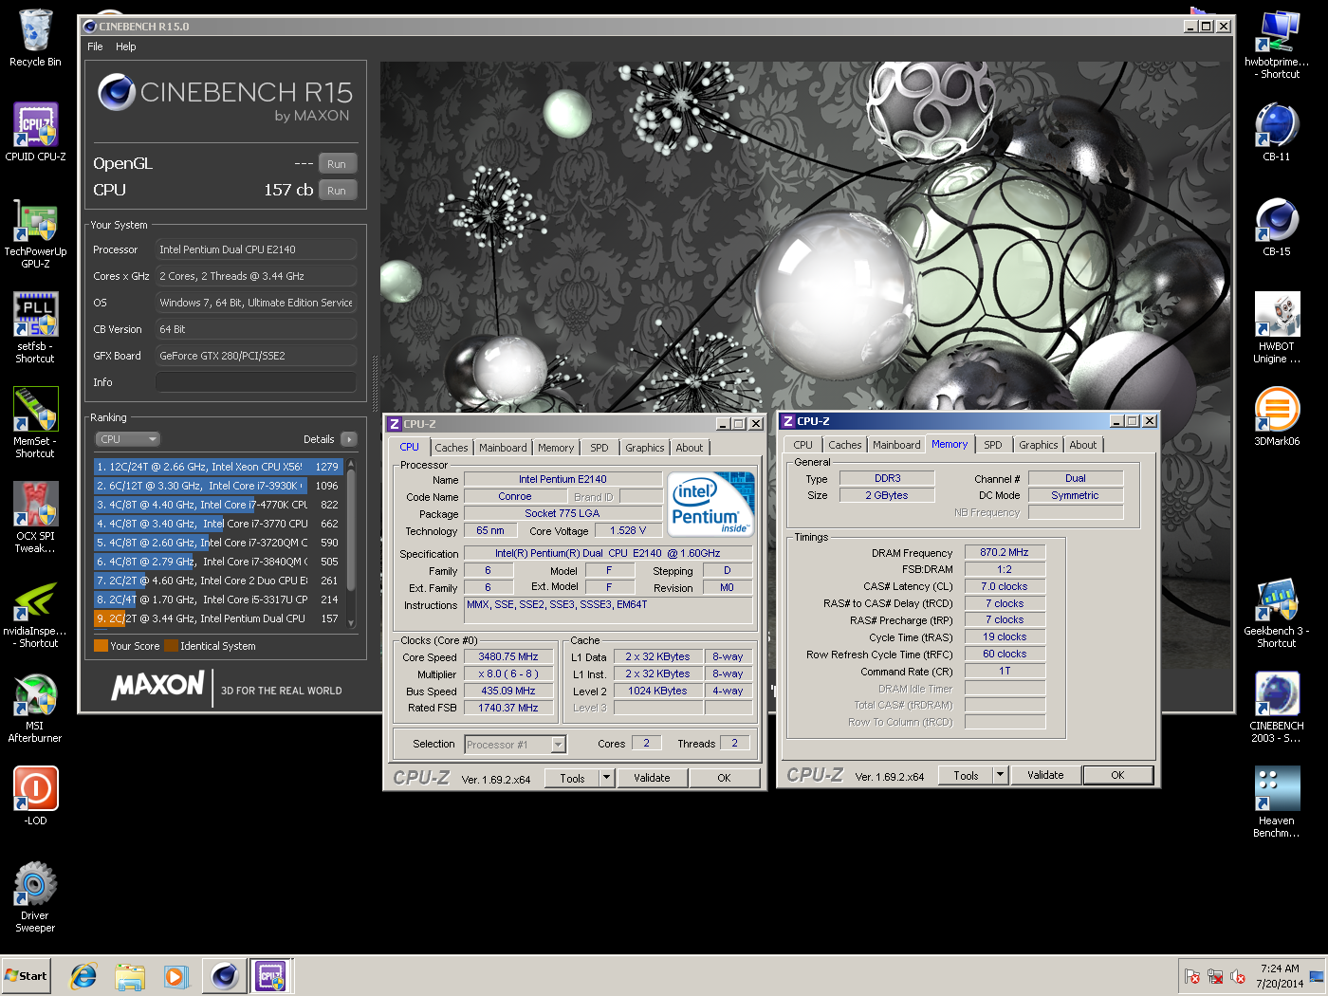Open Windows Explorer folder in taskbar
This screenshot has width=1328, height=996.
(129, 975)
